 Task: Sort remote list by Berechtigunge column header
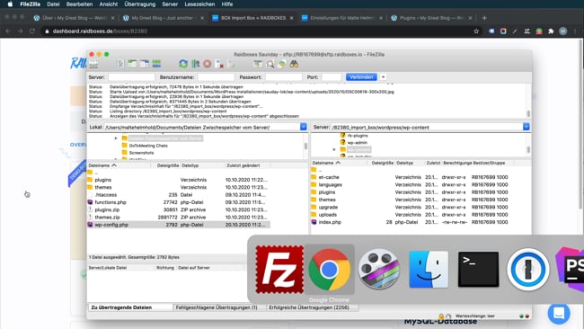[456, 163]
